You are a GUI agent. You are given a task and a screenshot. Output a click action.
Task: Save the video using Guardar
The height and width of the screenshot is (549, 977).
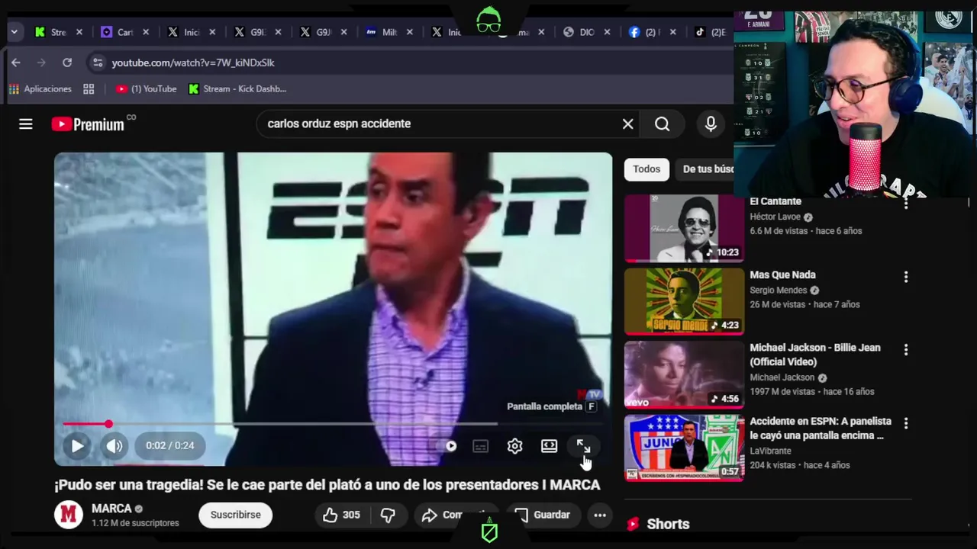coord(543,515)
